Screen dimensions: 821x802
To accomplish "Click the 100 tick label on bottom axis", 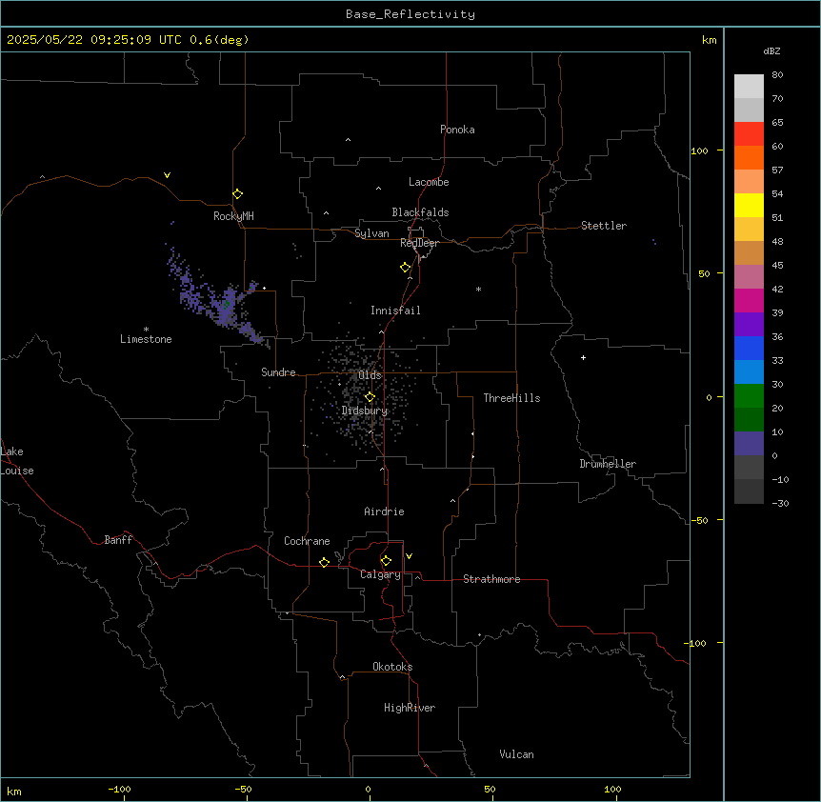I will 612,789.
